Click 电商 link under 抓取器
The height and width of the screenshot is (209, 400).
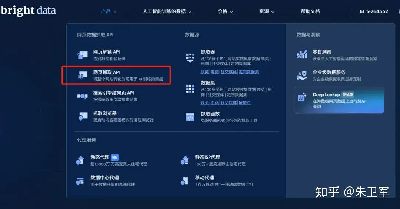(x=214, y=72)
